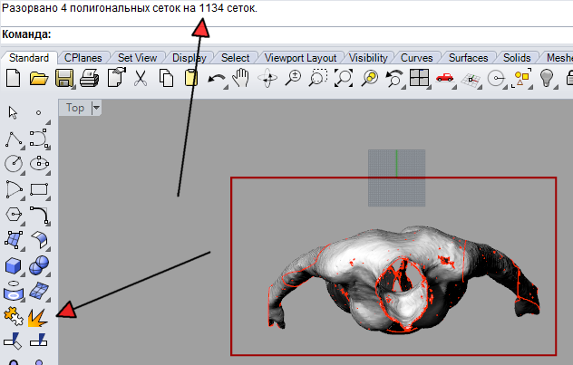Click the Join puzzle-piece icon
This screenshot has width=573, height=365.
click(x=14, y=316)
